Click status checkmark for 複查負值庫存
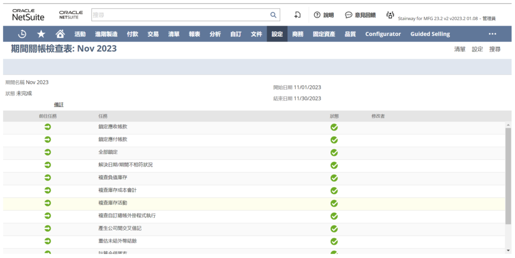515x258 pixels. click(x=334, y=178)
